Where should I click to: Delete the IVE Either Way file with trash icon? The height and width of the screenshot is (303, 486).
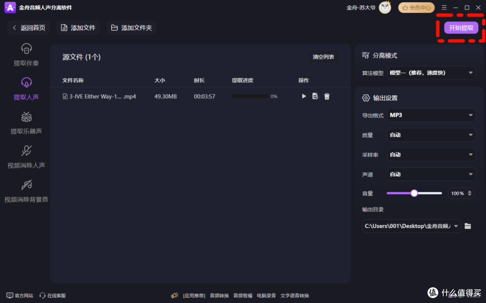pos(327,96)
